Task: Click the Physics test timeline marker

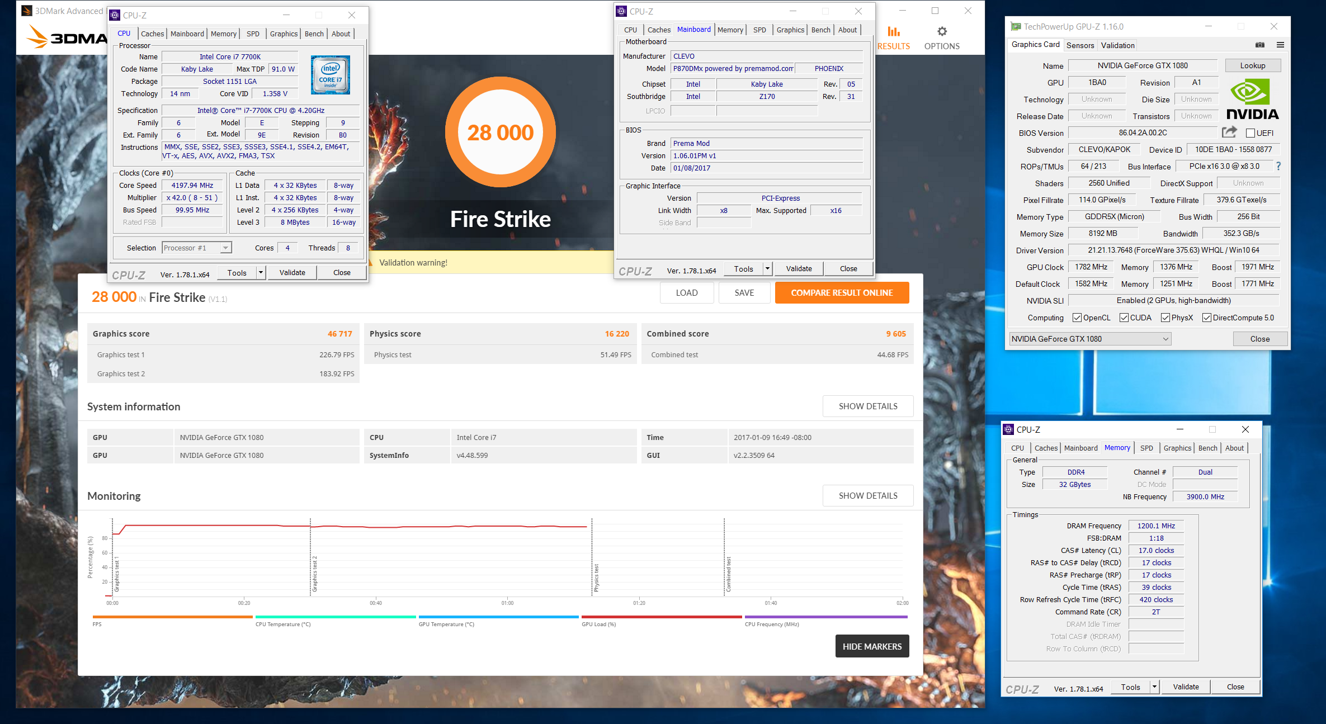Action: point(596,578)
